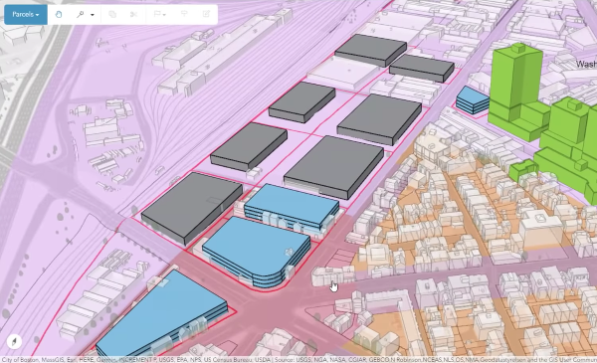Open the Parcels dropdown menu
Viewport: 597px width, 363px height.
26,15
